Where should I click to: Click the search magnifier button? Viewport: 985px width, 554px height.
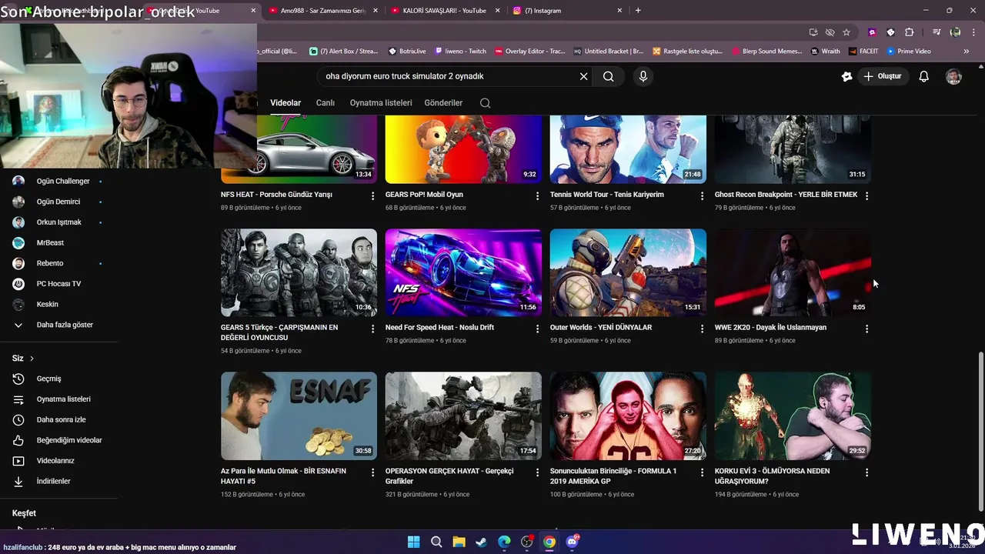pyautogui.click(x=608, y=76)
